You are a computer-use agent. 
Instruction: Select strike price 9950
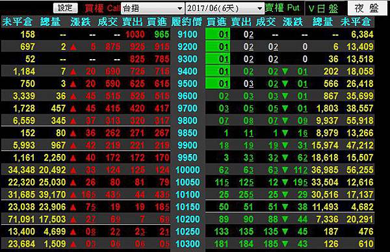pyautogui.click(x=188, y=158)
